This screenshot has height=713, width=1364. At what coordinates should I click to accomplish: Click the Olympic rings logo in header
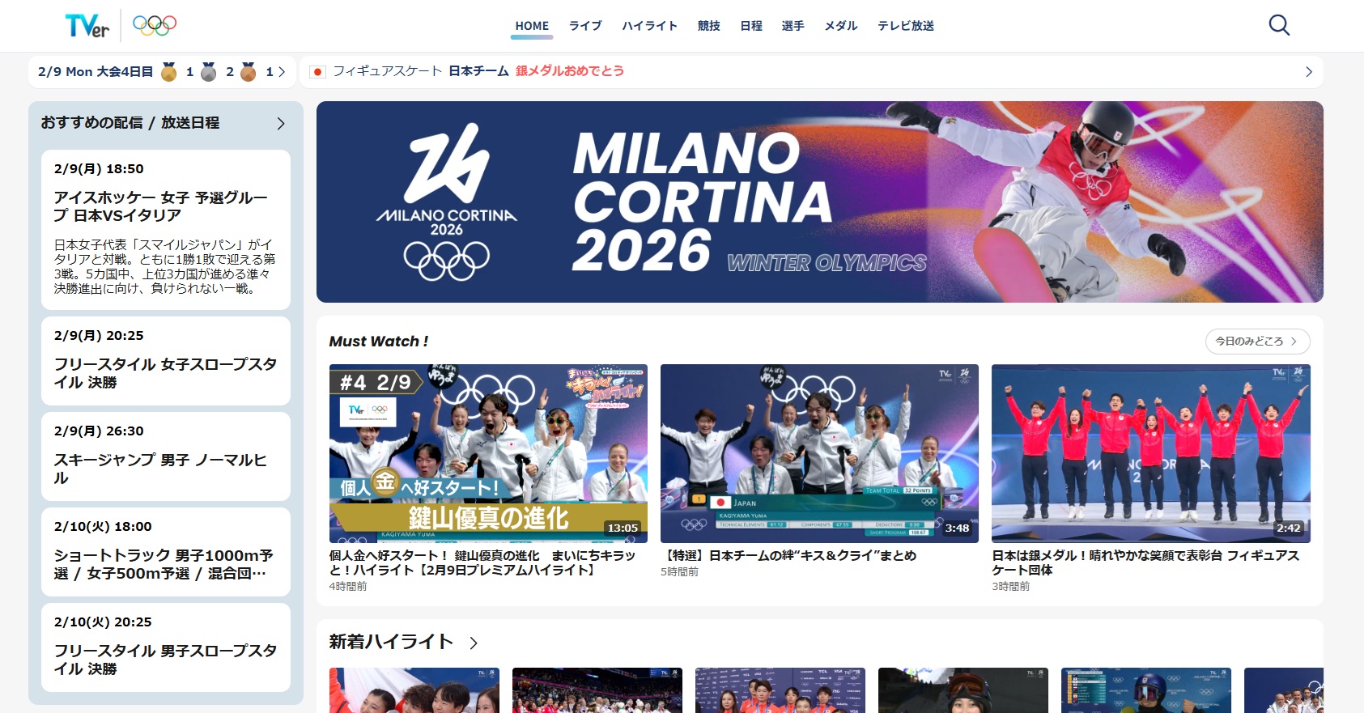point(155,26)
